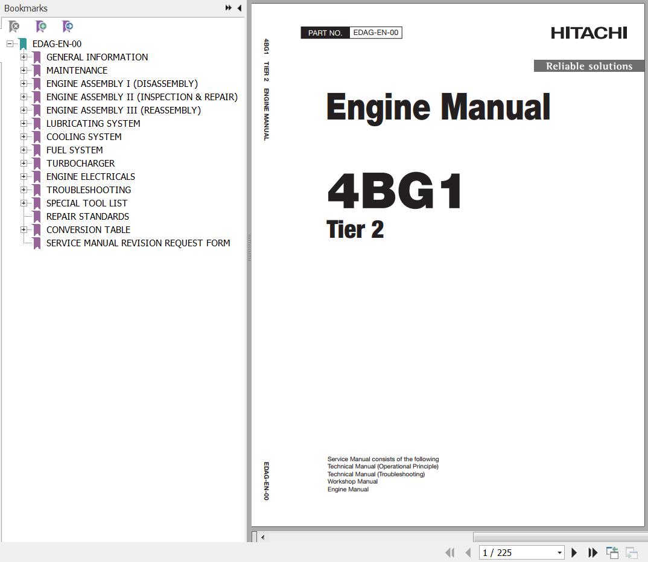The image size is (648, 562).
Task: Expand the SPECIAL TOOL LIST bookmark
Action: tap(24, 203)
